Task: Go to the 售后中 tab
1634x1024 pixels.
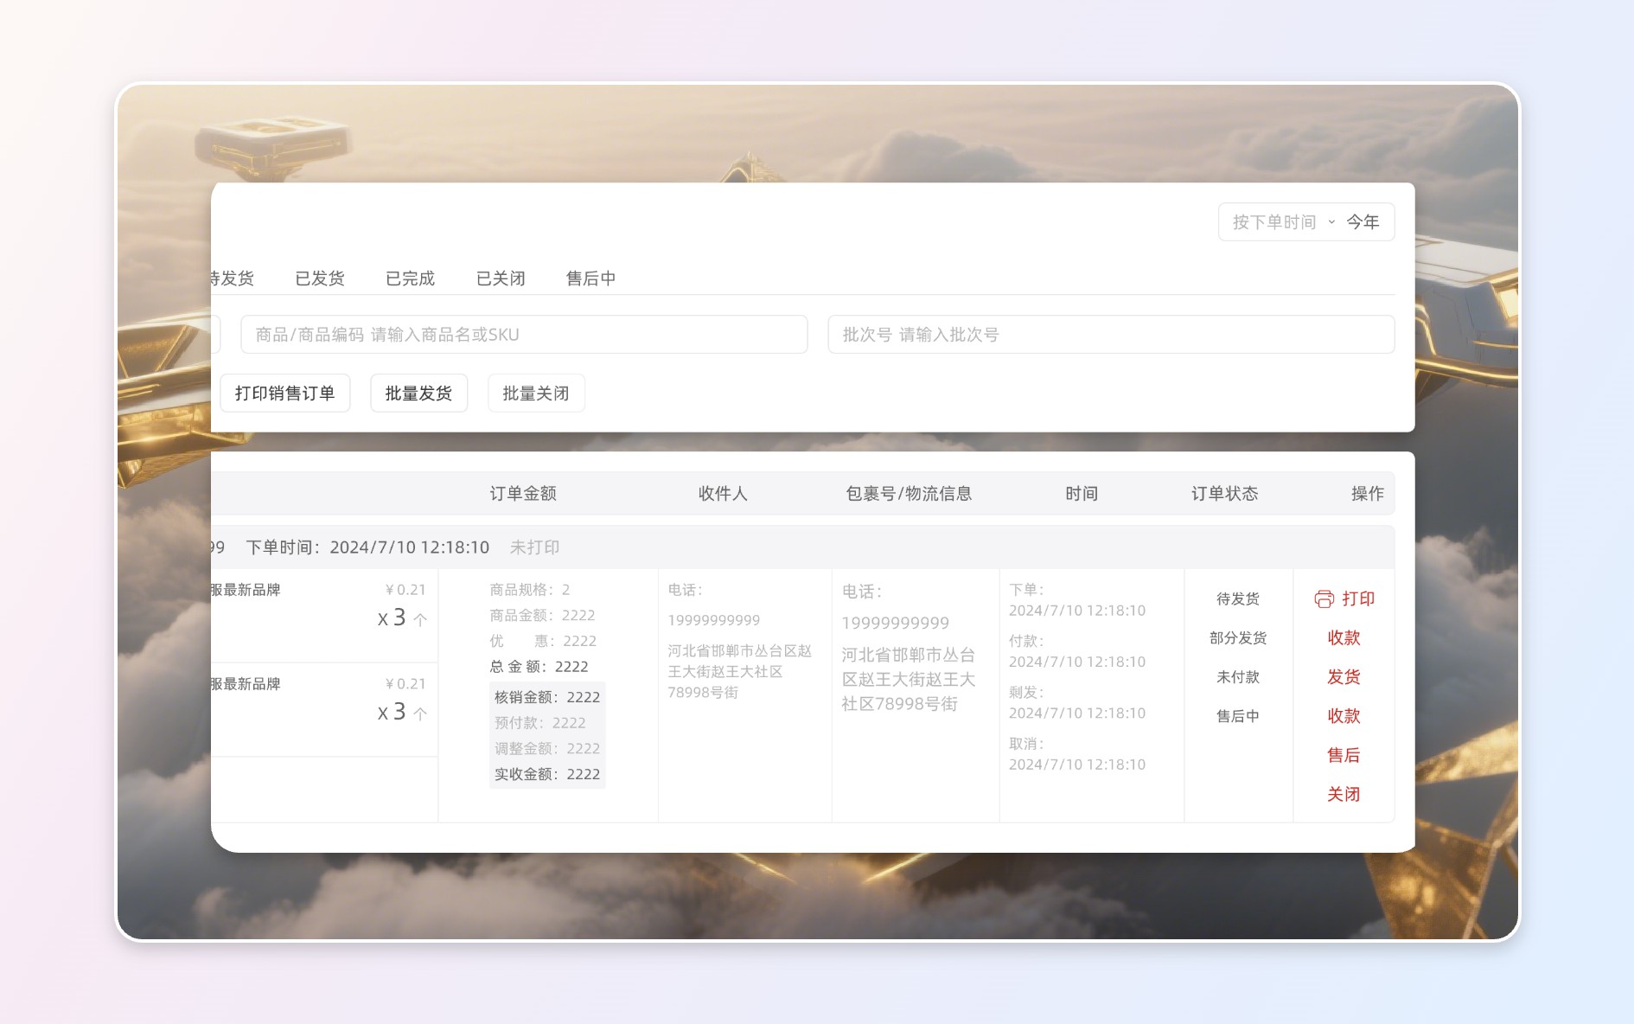Action: click(x=590, y=278)
